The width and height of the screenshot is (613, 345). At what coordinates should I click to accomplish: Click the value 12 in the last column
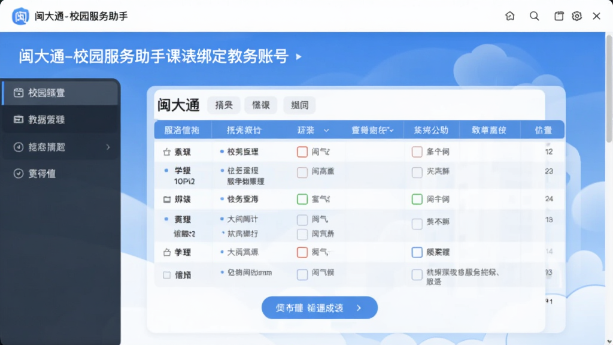pyautogui.click(x=549, y=152)
